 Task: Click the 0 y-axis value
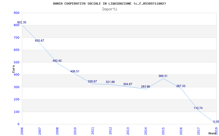tap(18, 124)
